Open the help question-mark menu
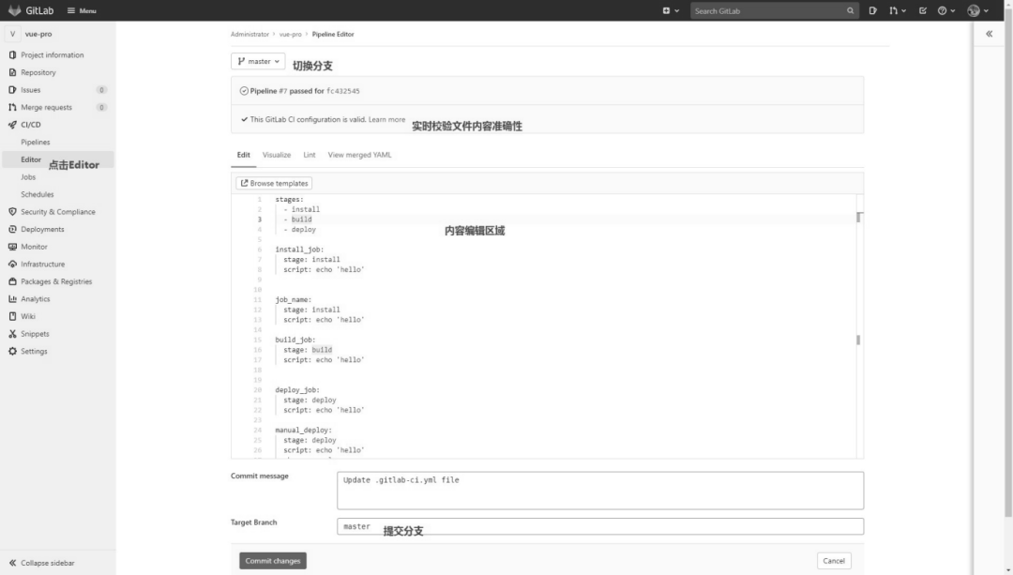The image size is (1013, 575). coord(945,10)
